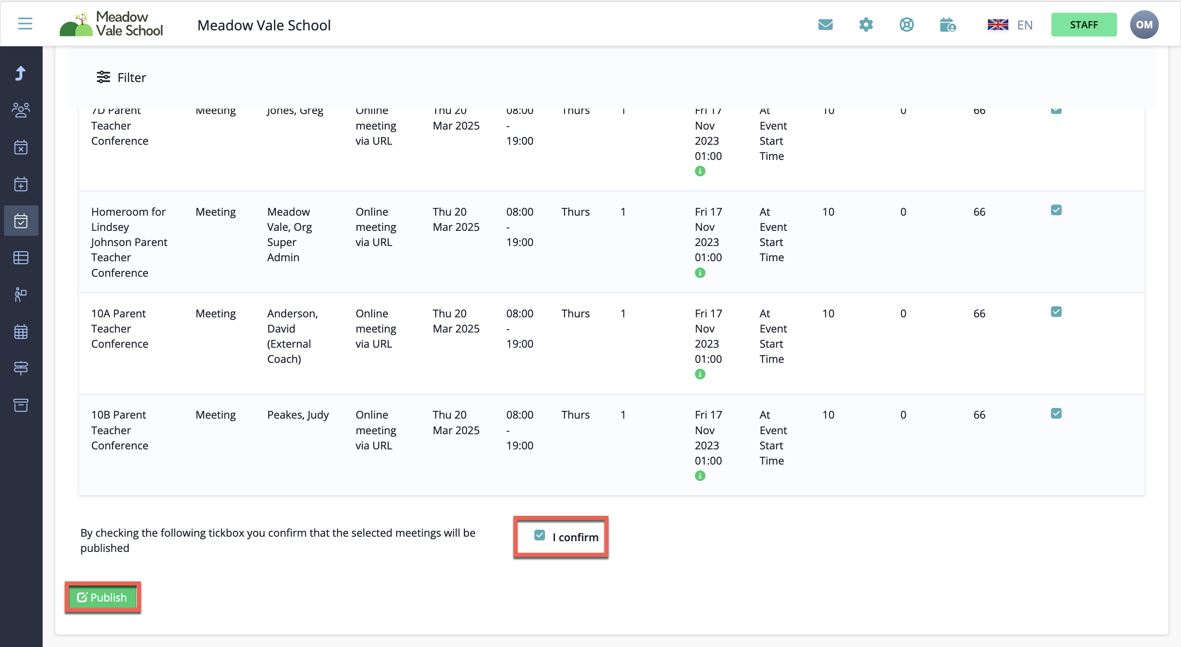
Task: Open the calendar add sidebar icon
Action: pos(21,184)
